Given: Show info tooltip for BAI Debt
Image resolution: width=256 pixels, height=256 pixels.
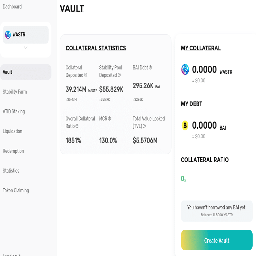Looking at the screenshot, I should point(150,68).
